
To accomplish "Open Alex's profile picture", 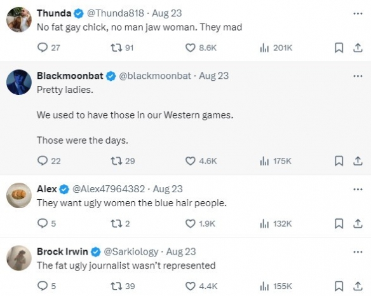I will [x=19, y=195].
